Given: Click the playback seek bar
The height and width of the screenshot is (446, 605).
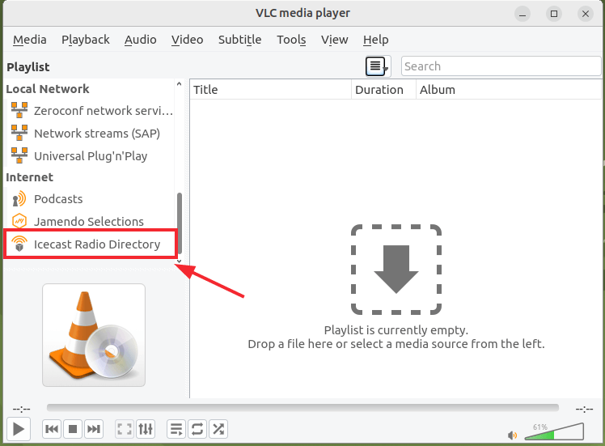Looking at the screenshot, I should (302, 408).
